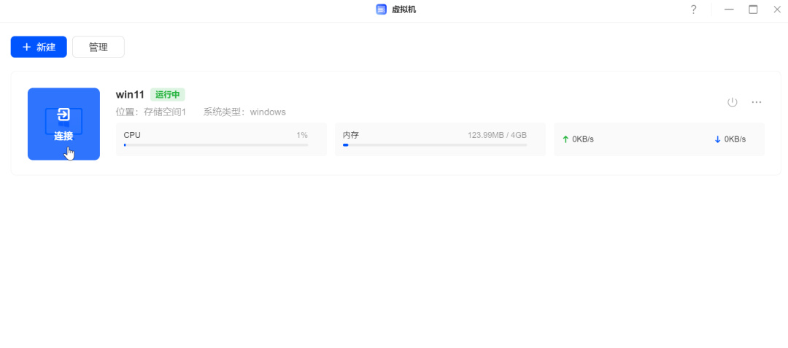Click the power icon for win11
This screenshot has height=348, width=788.
733,102
